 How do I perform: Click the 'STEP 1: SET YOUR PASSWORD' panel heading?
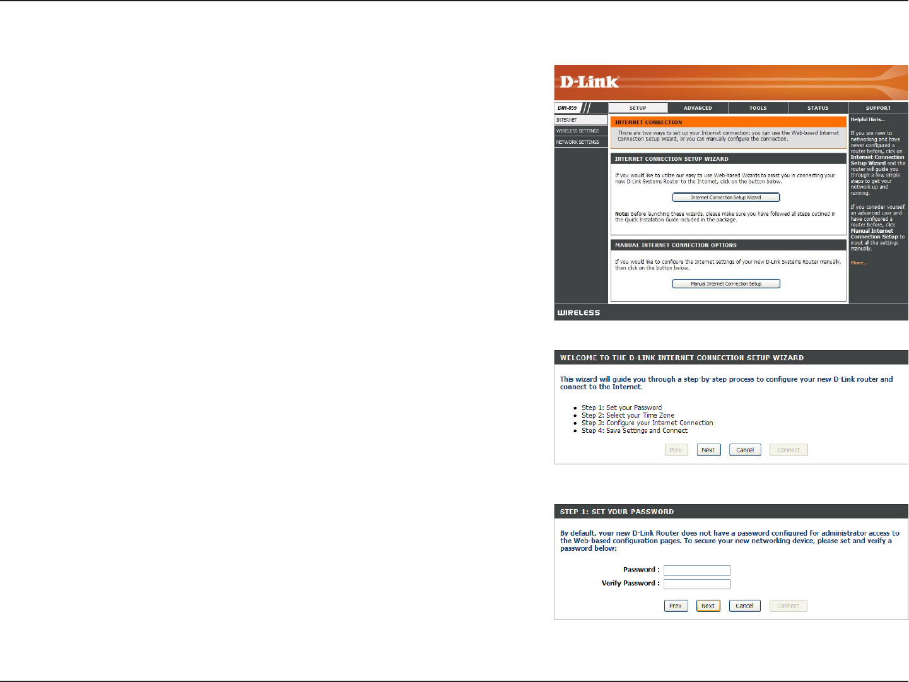pos(617,512)
